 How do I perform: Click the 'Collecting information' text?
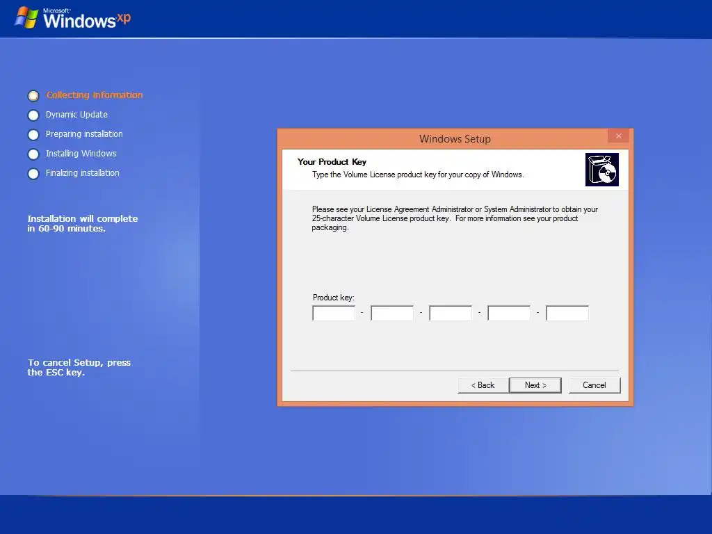pyautogui.click(x=95, y=95)
